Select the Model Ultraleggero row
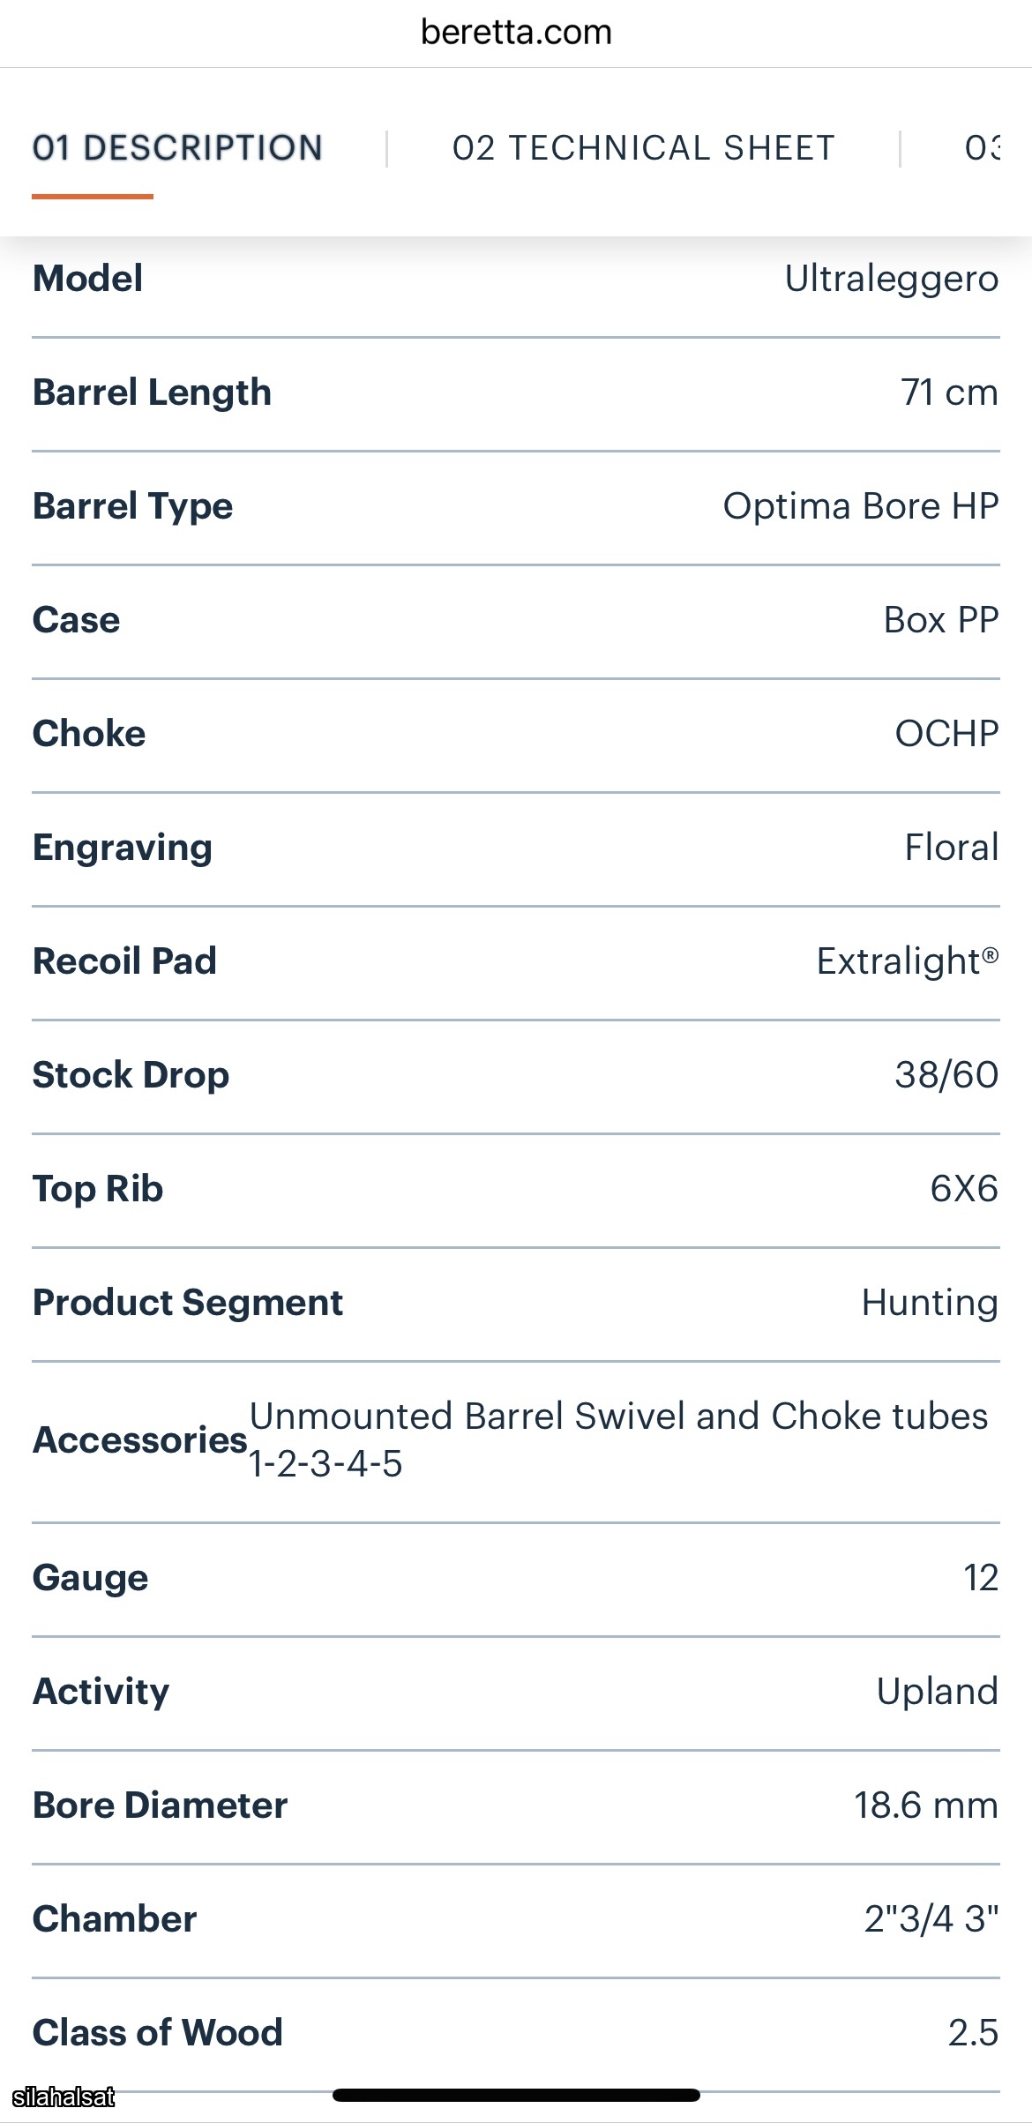 [516, 280]
